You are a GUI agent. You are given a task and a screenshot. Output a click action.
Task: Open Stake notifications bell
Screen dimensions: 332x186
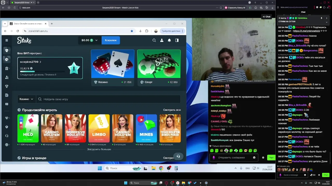(x=169, y=40)
